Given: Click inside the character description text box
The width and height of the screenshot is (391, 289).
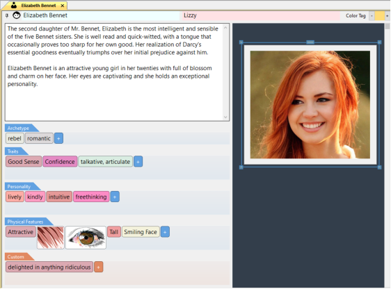Looking at the screenshot, I should tap(115, 72).
